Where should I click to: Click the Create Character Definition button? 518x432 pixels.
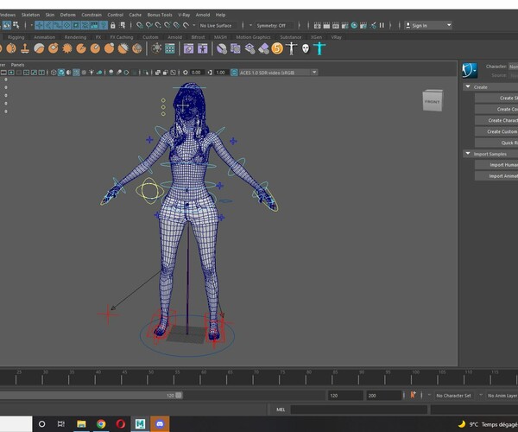tap(496, 120)
